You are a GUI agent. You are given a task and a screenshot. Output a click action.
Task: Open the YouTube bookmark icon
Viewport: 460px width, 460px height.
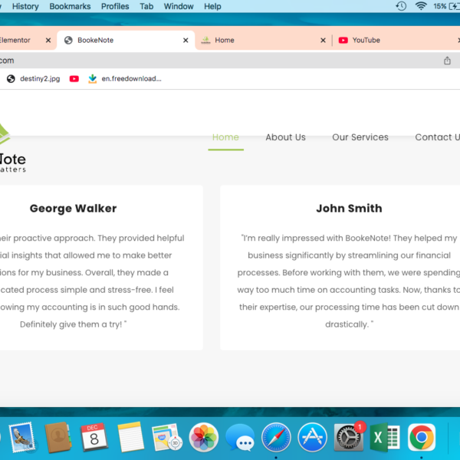[x=74, y=79]
